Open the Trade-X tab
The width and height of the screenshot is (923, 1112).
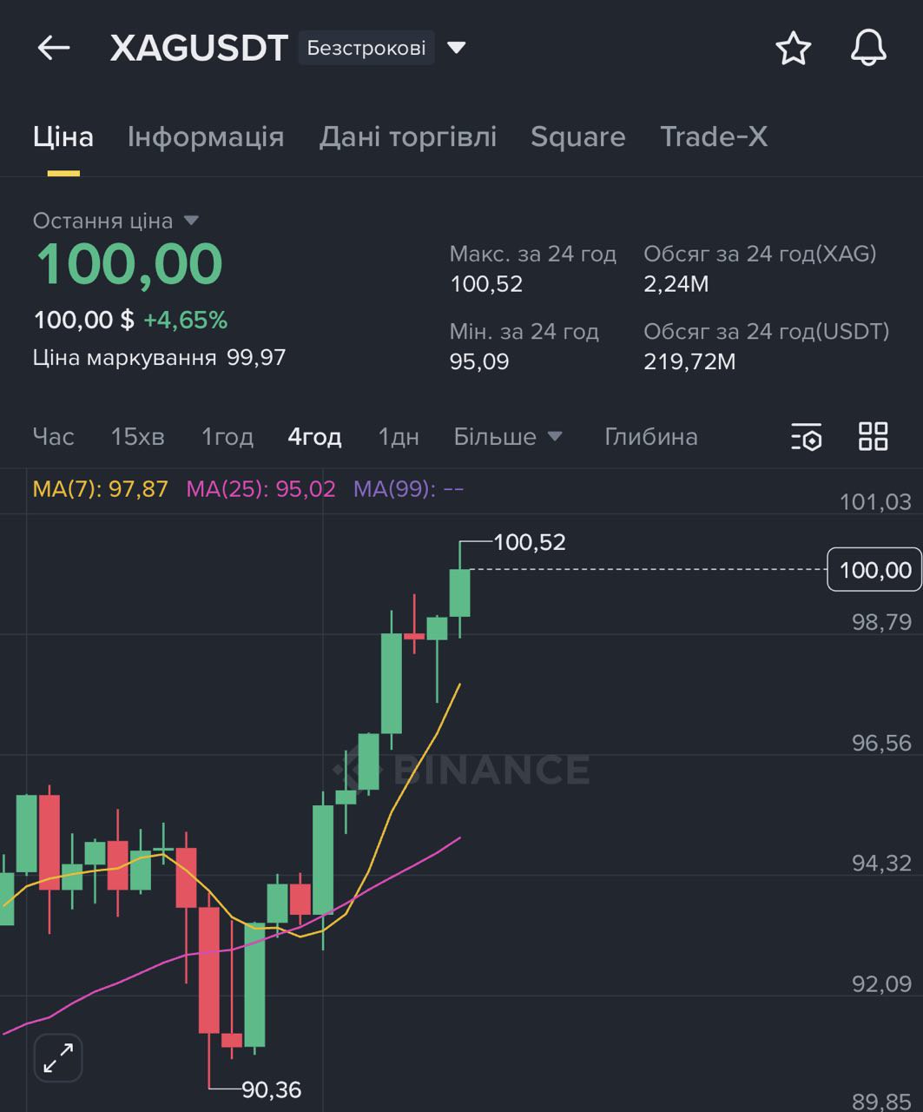click(714, 136)
